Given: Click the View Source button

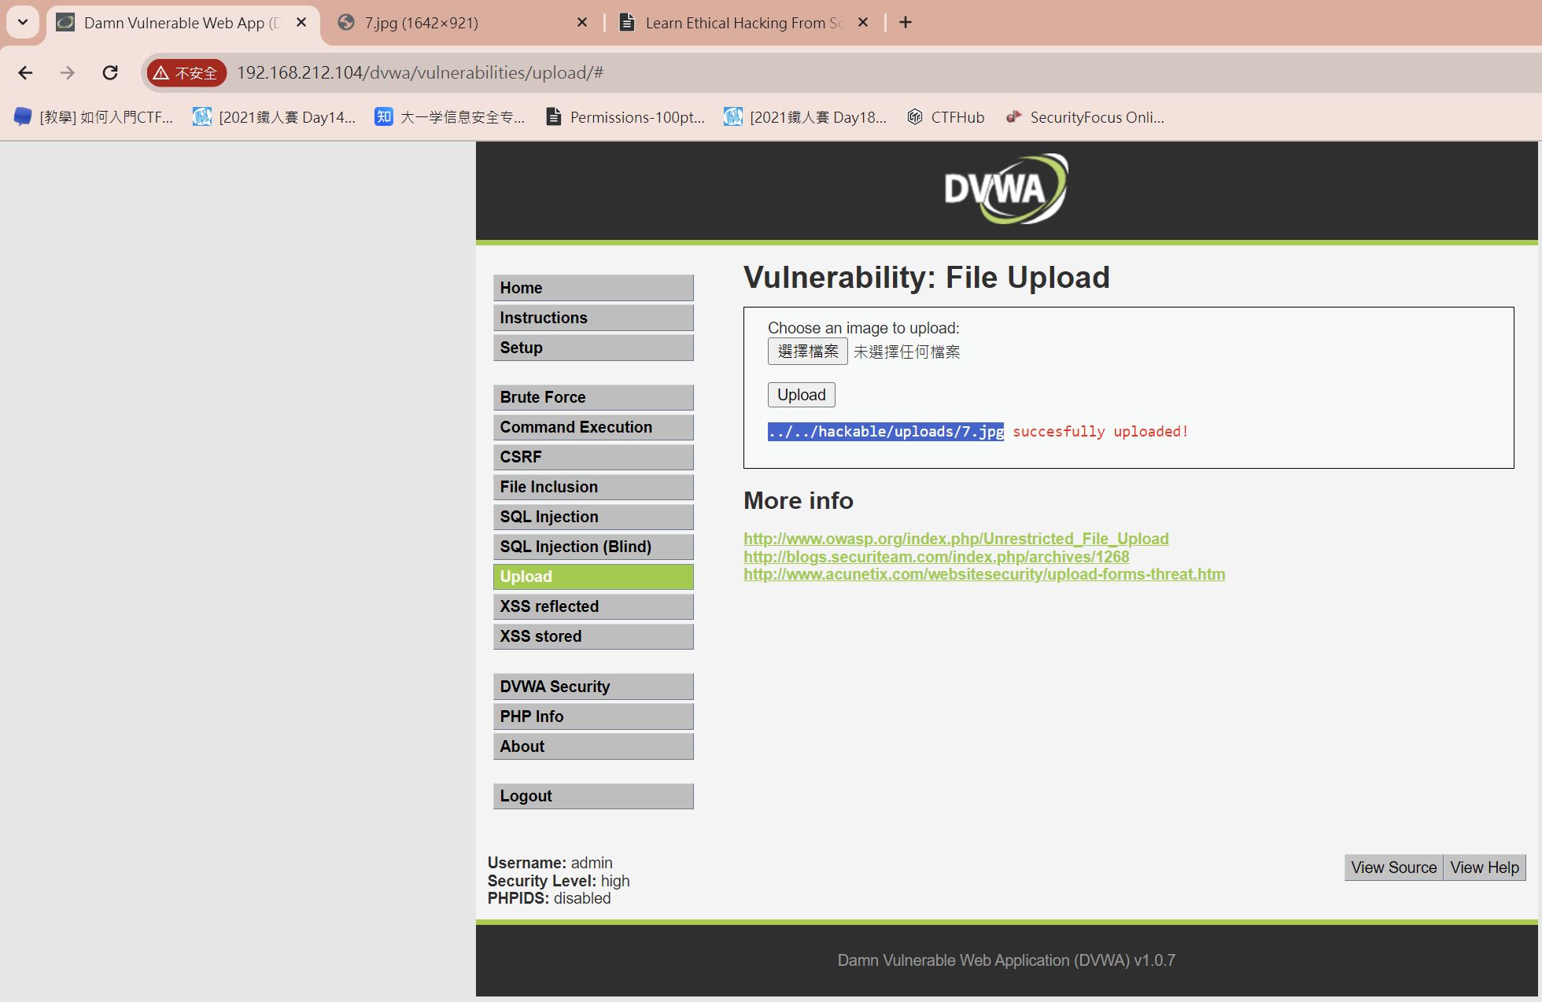Looking at the screenshot, I should (x=1393, y=868).
